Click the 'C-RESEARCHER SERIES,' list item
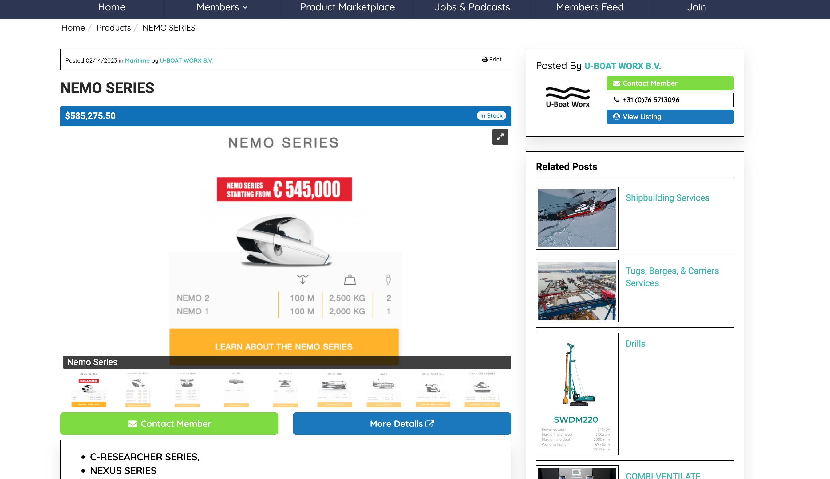The width and height of the screenshot is (830, 479). click(144, 457)
